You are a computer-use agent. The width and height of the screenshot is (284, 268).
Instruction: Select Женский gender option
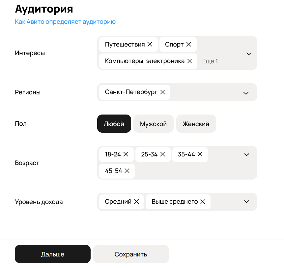tap(196, 123)
